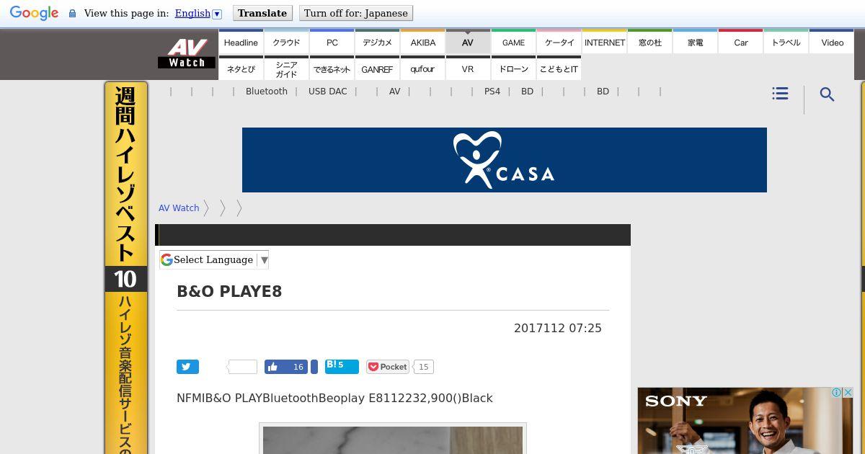This screenshot has width=865, height=454.
Task: Click the article headline B&O PLAYE8
Action: (x=229, y=291)
